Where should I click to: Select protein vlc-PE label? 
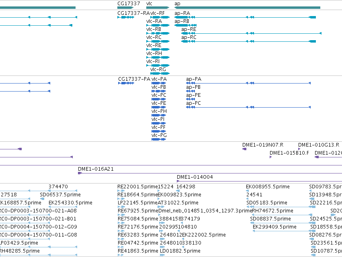(x=159, y=103)
